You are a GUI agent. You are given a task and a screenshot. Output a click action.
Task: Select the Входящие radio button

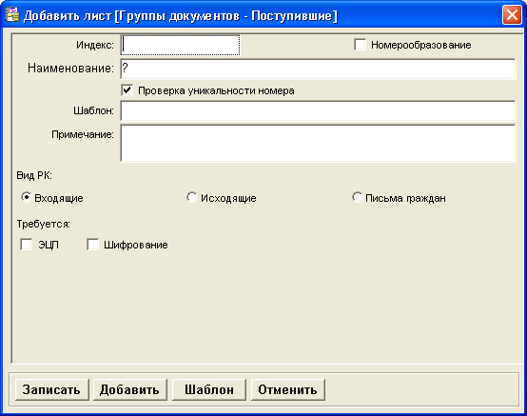(26, 197)
